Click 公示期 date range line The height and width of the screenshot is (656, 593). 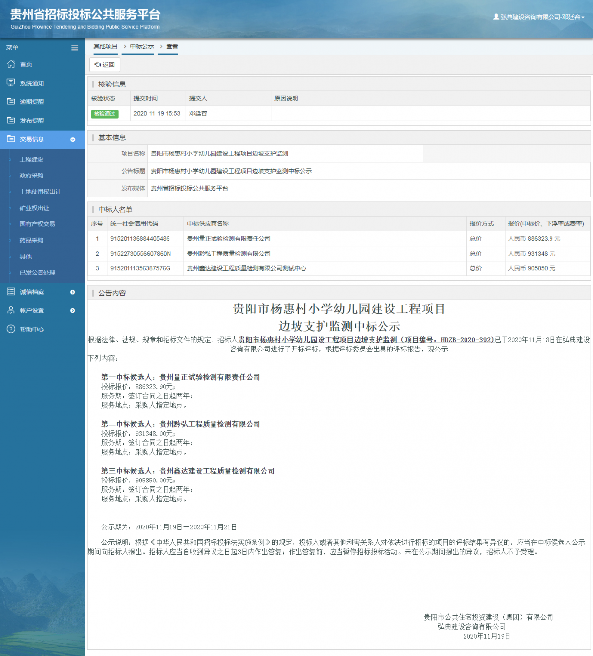coord(169,527)
